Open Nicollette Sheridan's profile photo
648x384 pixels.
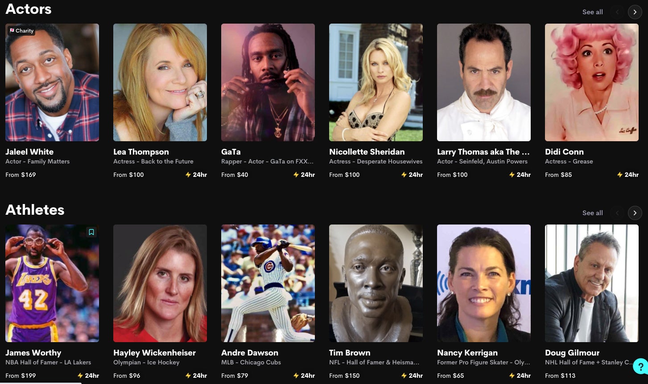click(376, 82)
